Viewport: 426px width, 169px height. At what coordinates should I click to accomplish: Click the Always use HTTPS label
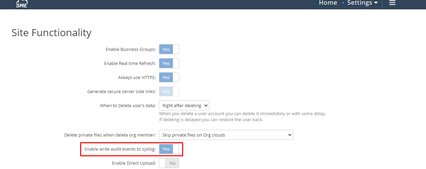(137, 77)
